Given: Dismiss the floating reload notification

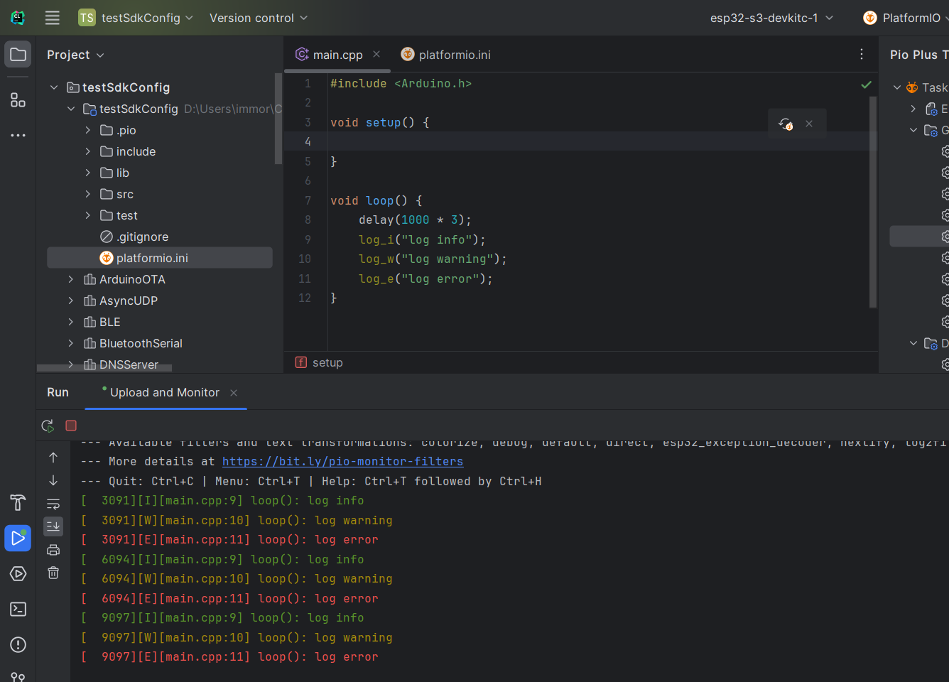Looking at the screenshot, I should [x=809, y=124].
